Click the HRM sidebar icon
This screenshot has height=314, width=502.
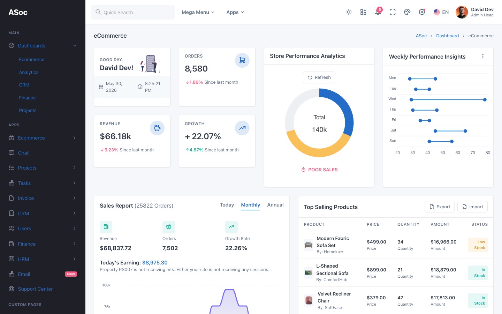(x=12, y=259)
